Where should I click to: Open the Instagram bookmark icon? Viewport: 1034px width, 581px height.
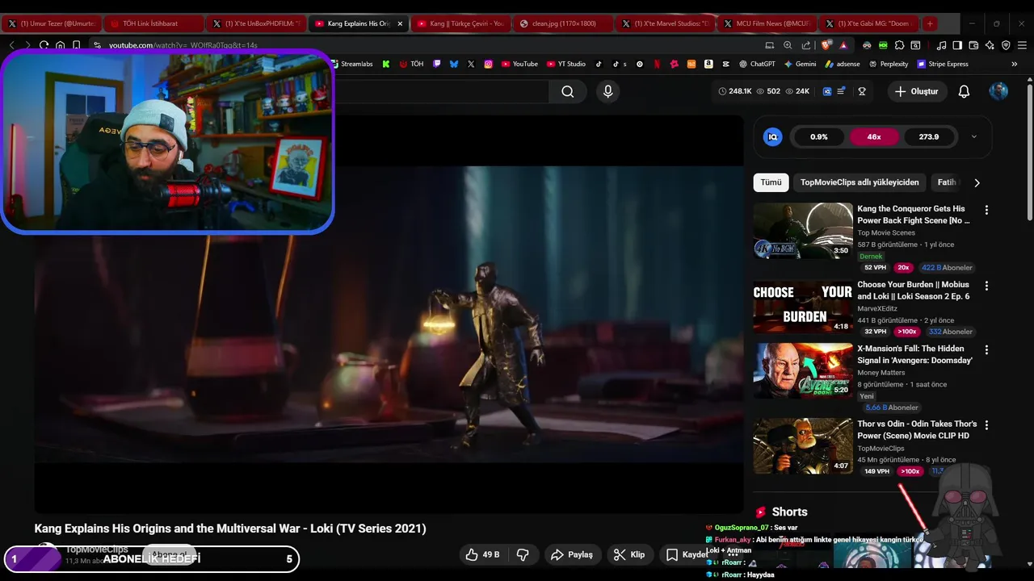488,64
